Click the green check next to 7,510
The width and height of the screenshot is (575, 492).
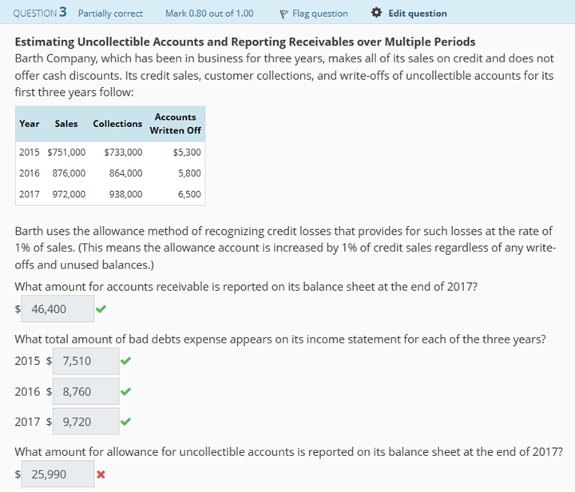125,361
